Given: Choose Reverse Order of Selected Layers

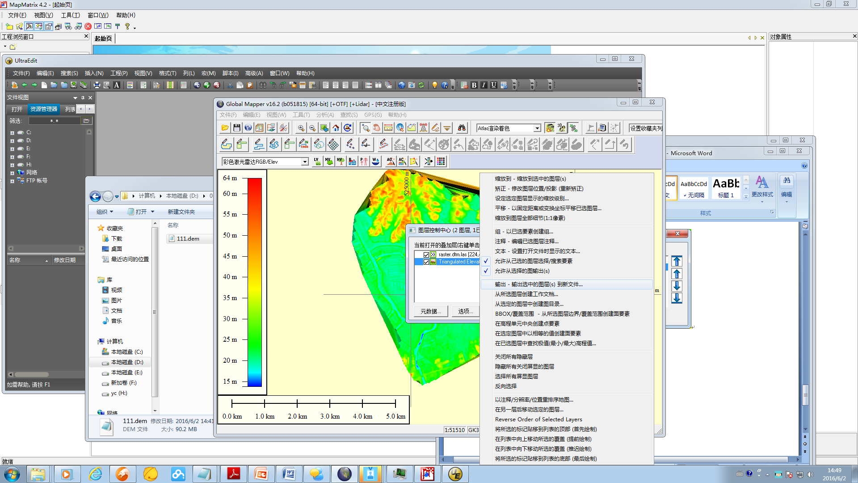Looking at the screenshot, I should 538,419.
